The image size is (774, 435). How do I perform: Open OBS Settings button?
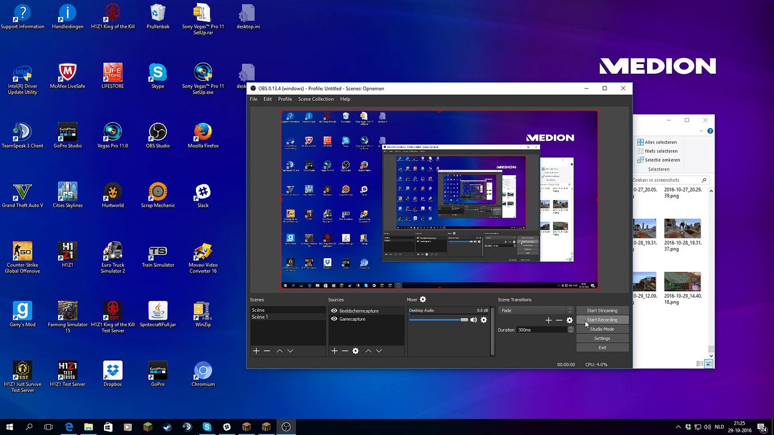click(602, 338)
